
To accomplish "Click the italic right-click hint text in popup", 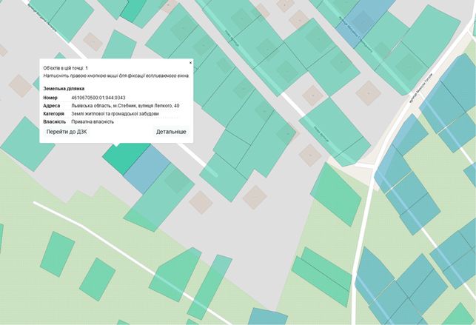I will (x=116, y=76).
